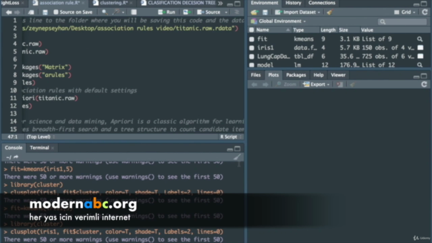Sort environment by Name column
432x243 pixels.
(263, 30)
